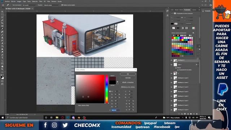Open the search icon at top right
Viewport: 231px width, 130px height.
pos(202,5)
